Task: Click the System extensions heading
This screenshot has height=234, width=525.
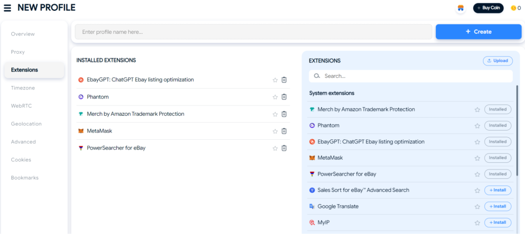Action: (x=332, y=93)
